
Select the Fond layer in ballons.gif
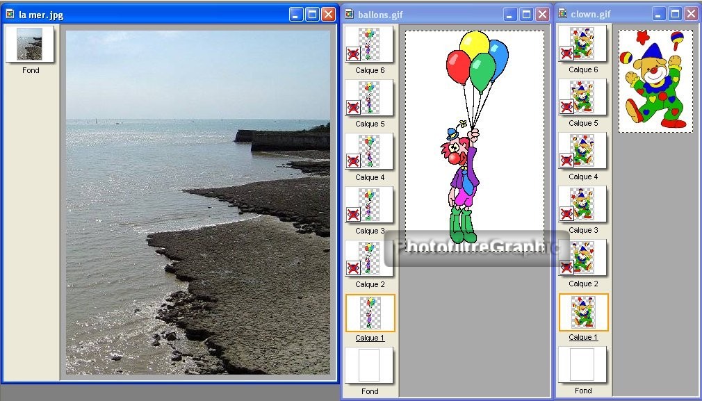click(370, 366)
